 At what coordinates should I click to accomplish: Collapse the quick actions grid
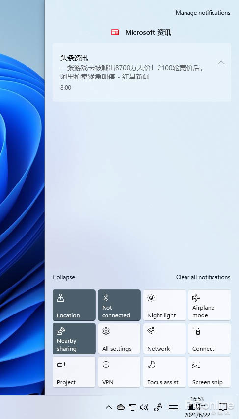click(x=64, y=277)
